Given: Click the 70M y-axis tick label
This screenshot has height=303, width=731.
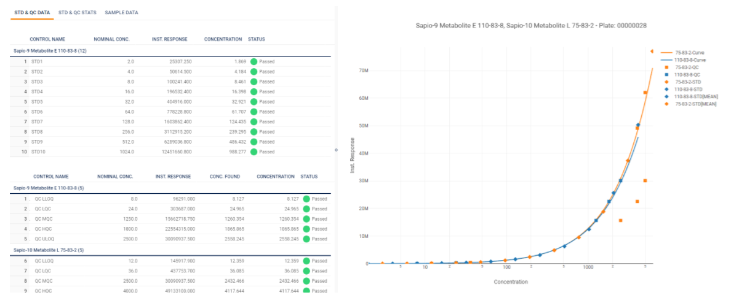Looking at the screenshot, I should coord(362,71).
